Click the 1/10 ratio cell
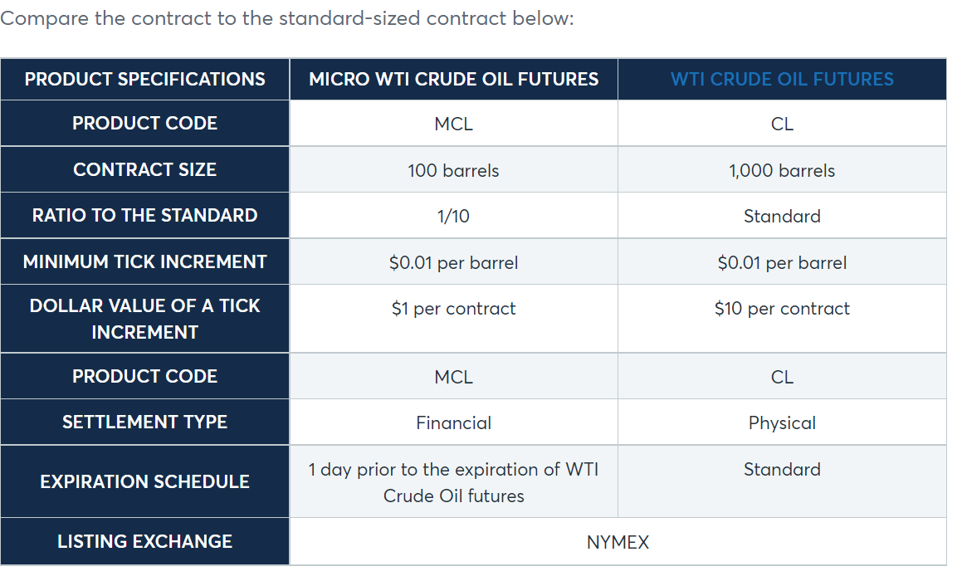Image resolution: width=962 pixels, height=586 pixels. click(x=453, y=216)
